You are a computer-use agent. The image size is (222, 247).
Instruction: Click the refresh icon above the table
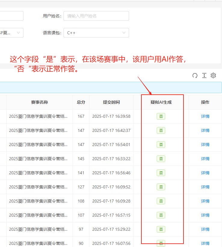[x=195, y=76]
